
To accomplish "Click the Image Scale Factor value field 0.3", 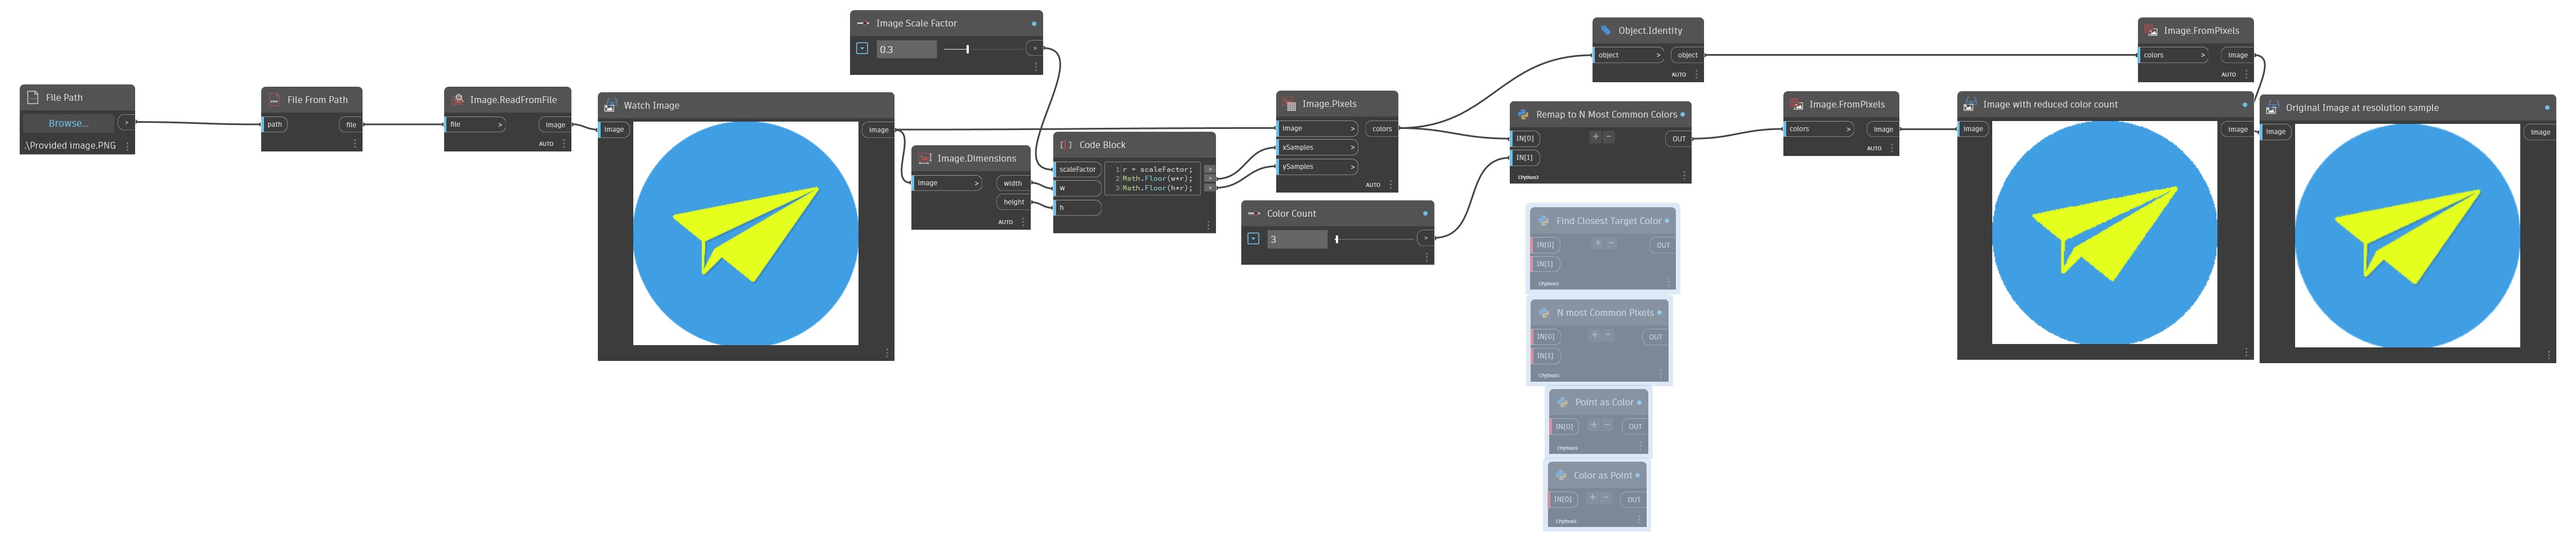I will click(907, 49).
